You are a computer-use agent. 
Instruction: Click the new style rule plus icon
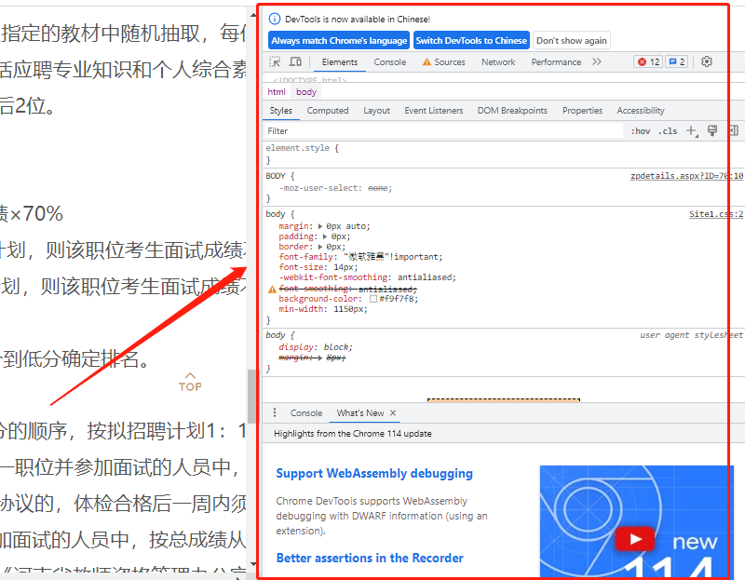[690, 130]
